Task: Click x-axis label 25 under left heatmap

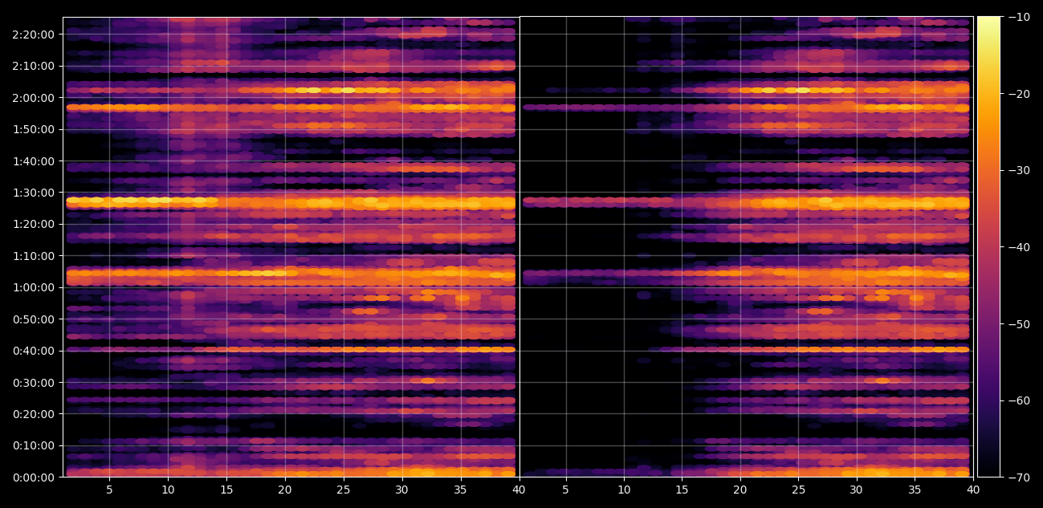Action: point(344,490)
